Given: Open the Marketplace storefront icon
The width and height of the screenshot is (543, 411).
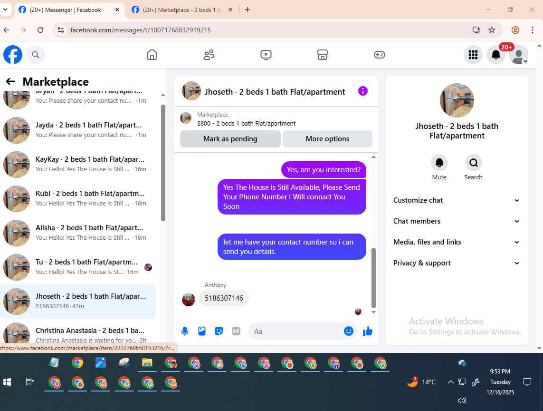Looking at the screenshot, I should coord(323,55).
